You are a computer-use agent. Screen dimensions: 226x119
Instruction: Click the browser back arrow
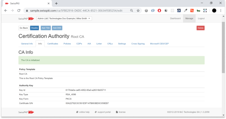point(6,11)
